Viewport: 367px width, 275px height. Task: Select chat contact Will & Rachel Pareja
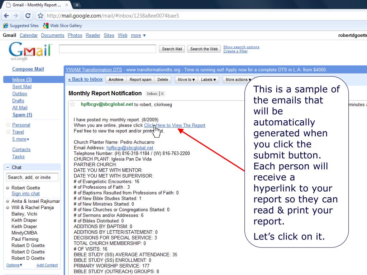click(33, 207)
